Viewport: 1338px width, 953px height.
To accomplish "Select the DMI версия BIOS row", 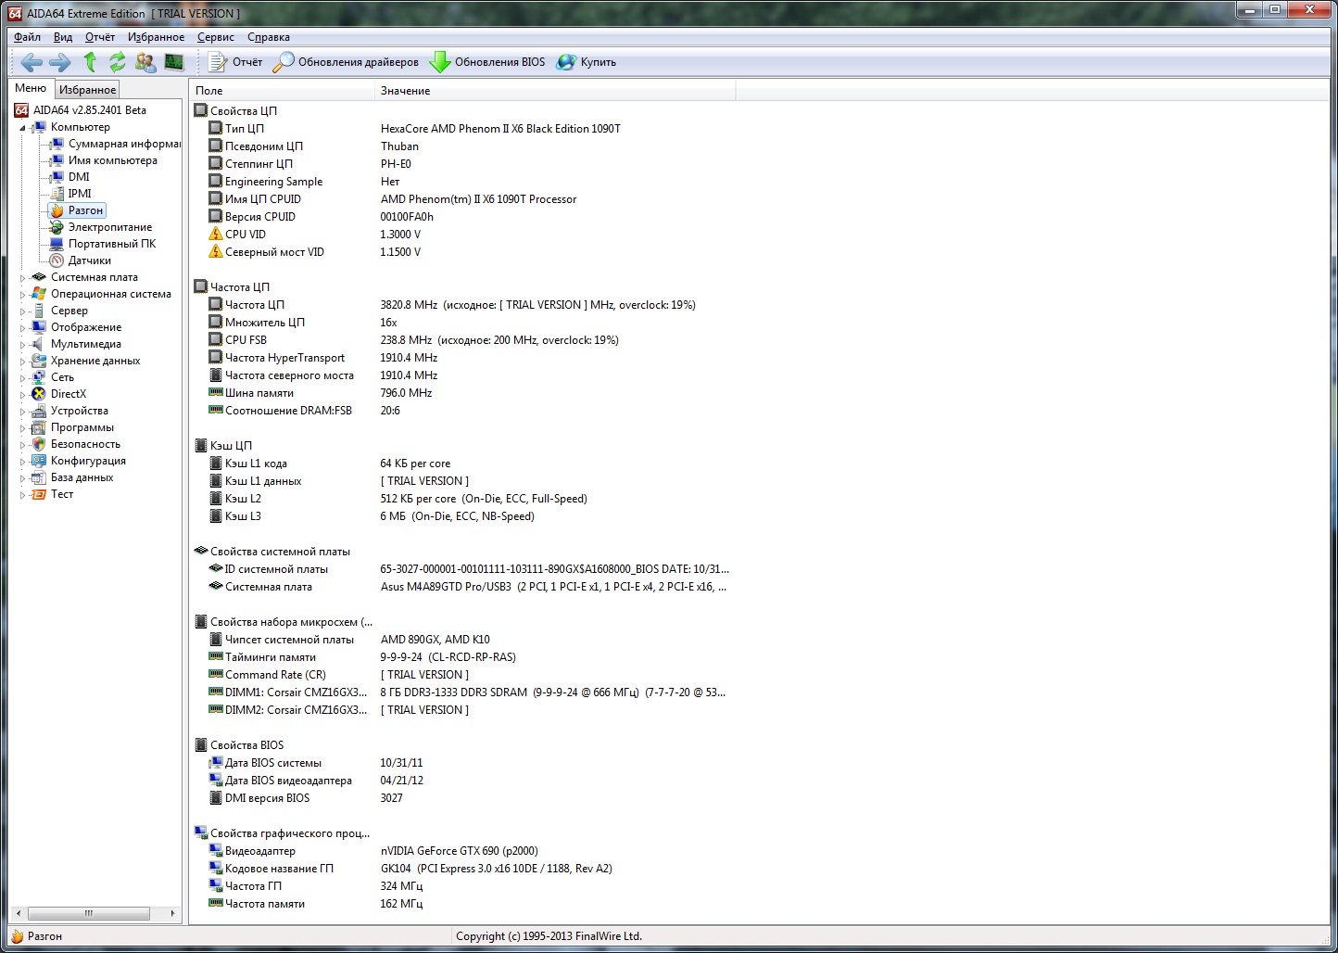I will coord(463,798).
